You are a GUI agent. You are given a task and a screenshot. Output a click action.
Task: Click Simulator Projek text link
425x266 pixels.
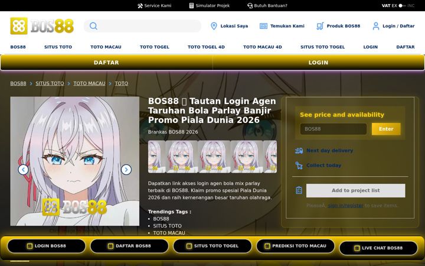click(x=212, y=6)
